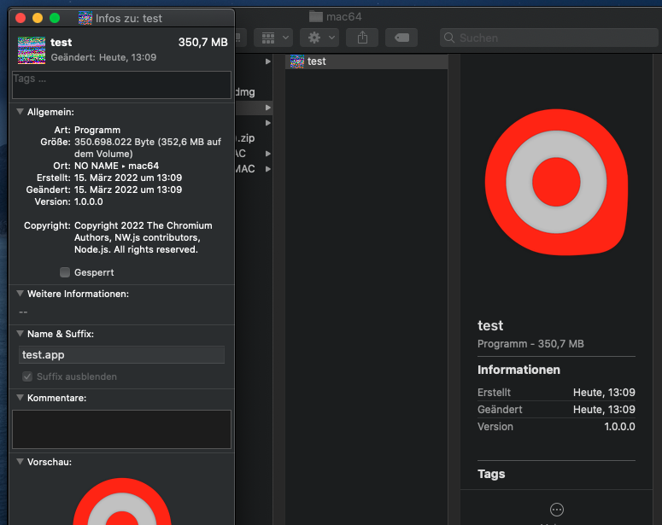The image size is (662, 525).
Task: Click the mac64 folder icon in Finder title
Action: tap(316, 17)
